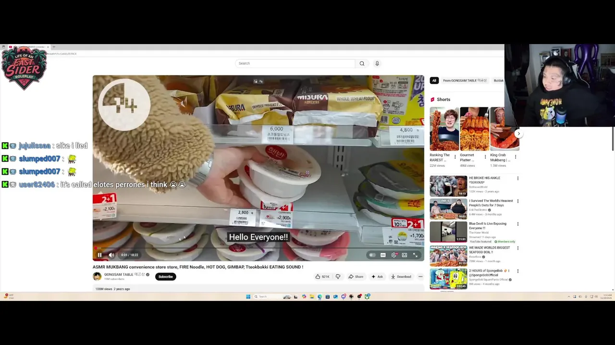Click the search magnifier button
This screenshot has height=345, width=615.
coord(362,63)
